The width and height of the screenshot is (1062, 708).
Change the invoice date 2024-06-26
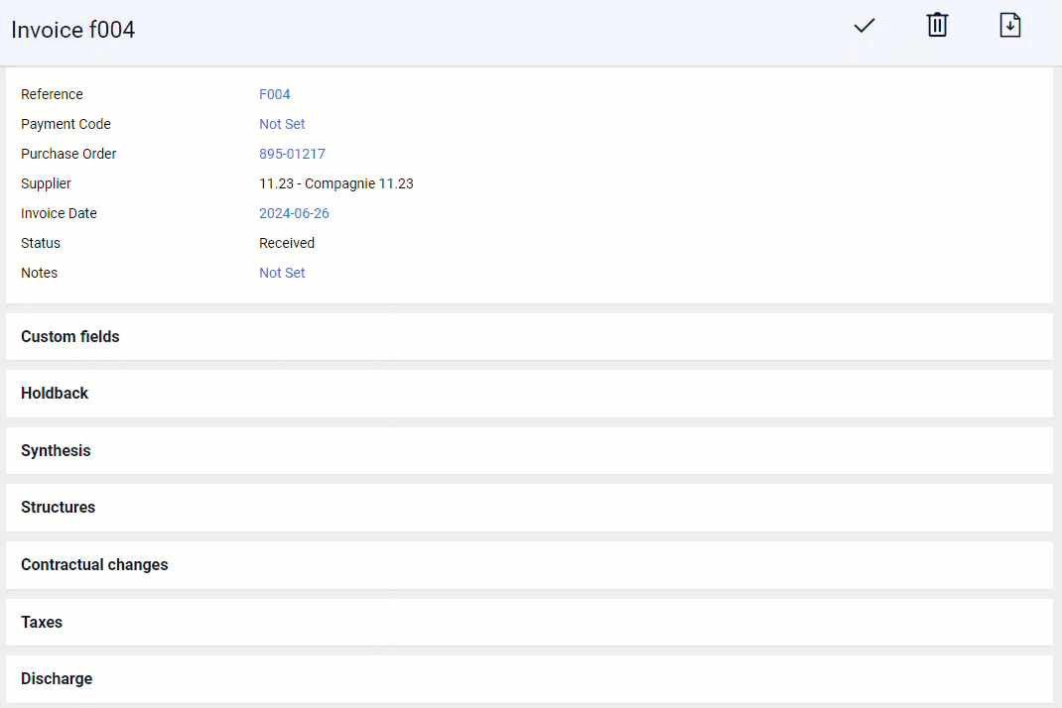coord(294,213)
